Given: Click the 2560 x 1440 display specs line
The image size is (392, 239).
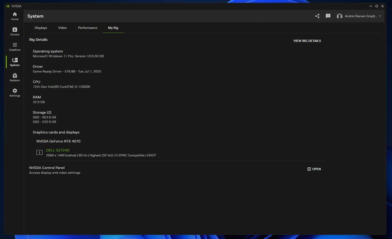Looking at the screenshot, I should click(x=101, y=155).
